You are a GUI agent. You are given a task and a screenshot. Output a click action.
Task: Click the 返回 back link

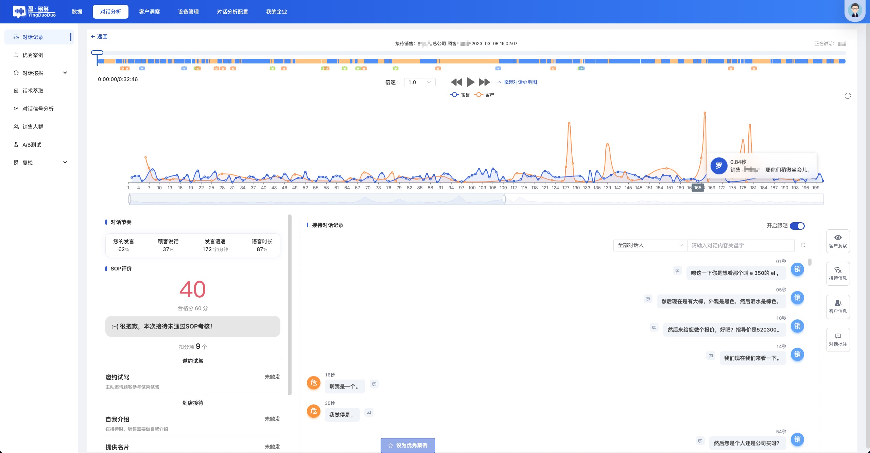pos(99,37)
